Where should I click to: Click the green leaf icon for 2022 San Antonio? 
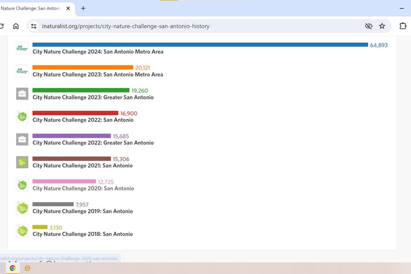tap(22, 117)
